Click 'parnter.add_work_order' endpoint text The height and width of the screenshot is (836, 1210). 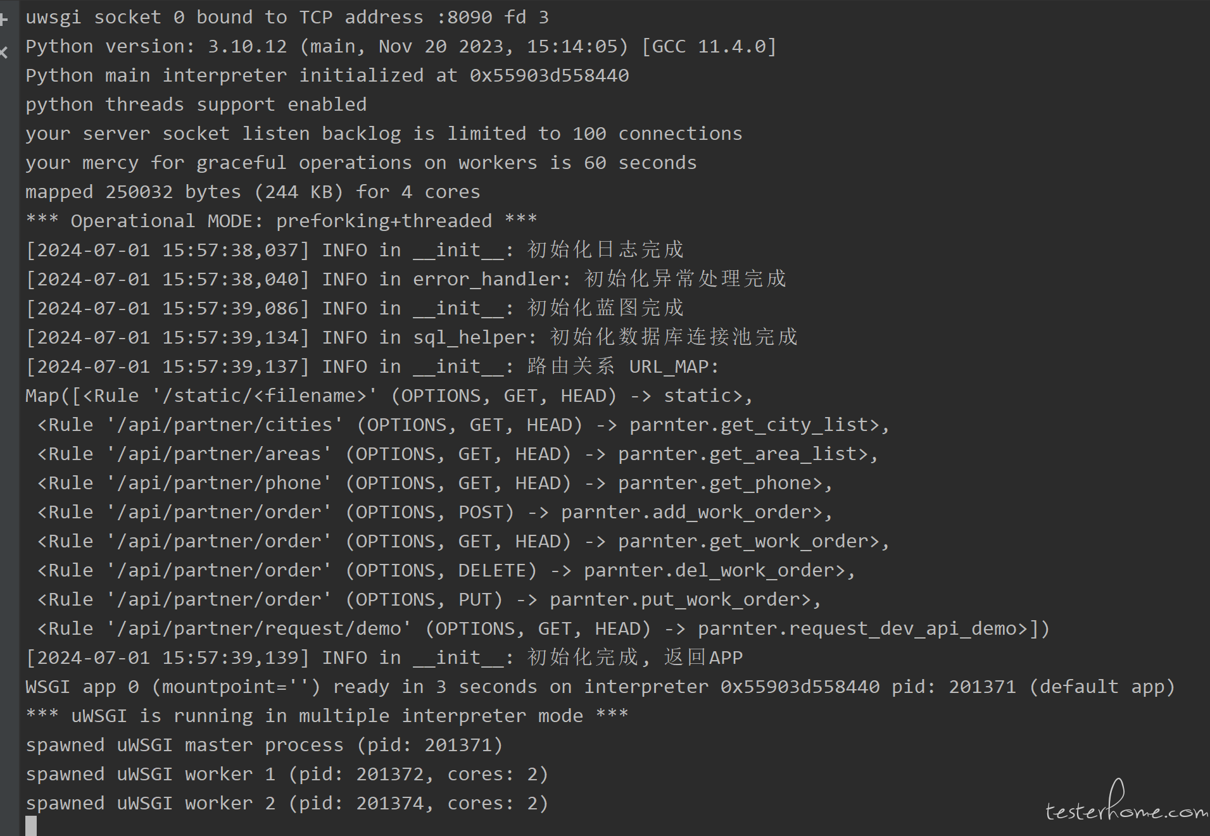click(x=686, y=512)
